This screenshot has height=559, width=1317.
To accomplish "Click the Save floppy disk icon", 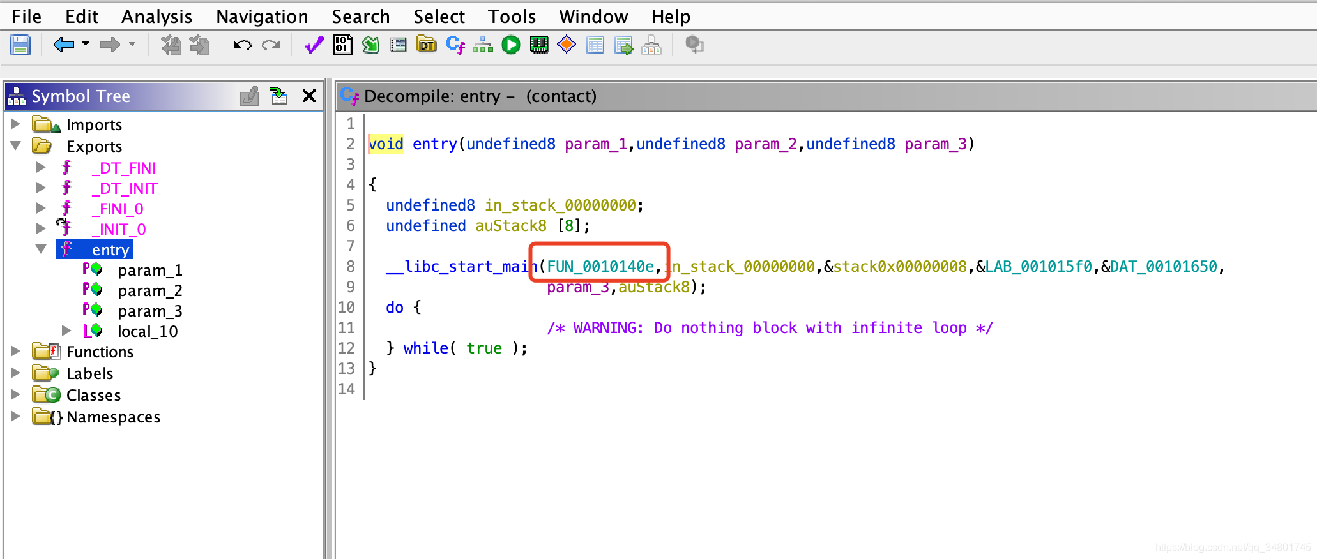I will coord(20,45).
